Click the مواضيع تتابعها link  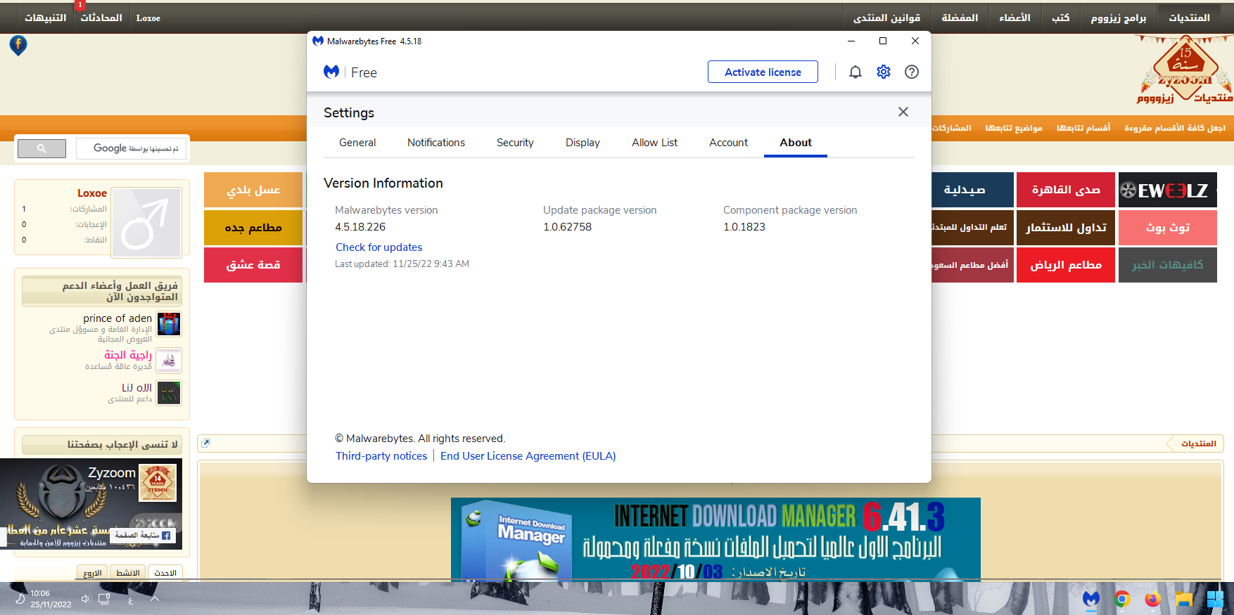[1014, 128]
